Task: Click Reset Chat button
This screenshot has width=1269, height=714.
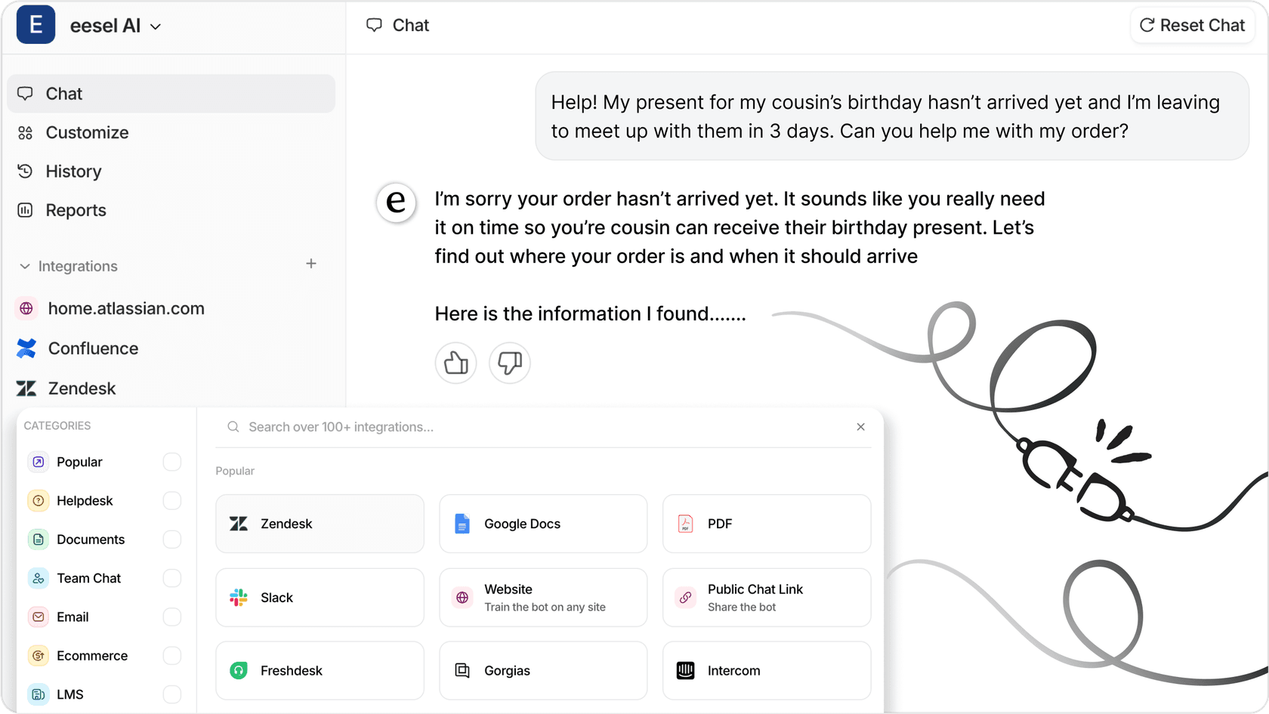Action: [1192, 26]
